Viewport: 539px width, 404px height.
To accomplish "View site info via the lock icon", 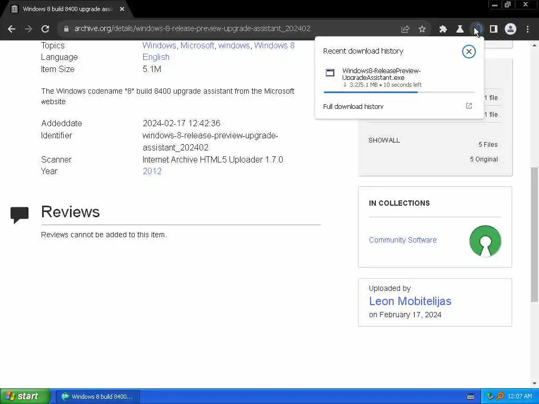I will coord(66,29).
